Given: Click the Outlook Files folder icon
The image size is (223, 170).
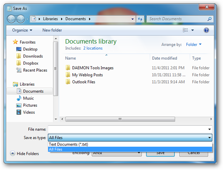Looking at the screenshot, I should (68, 82).
